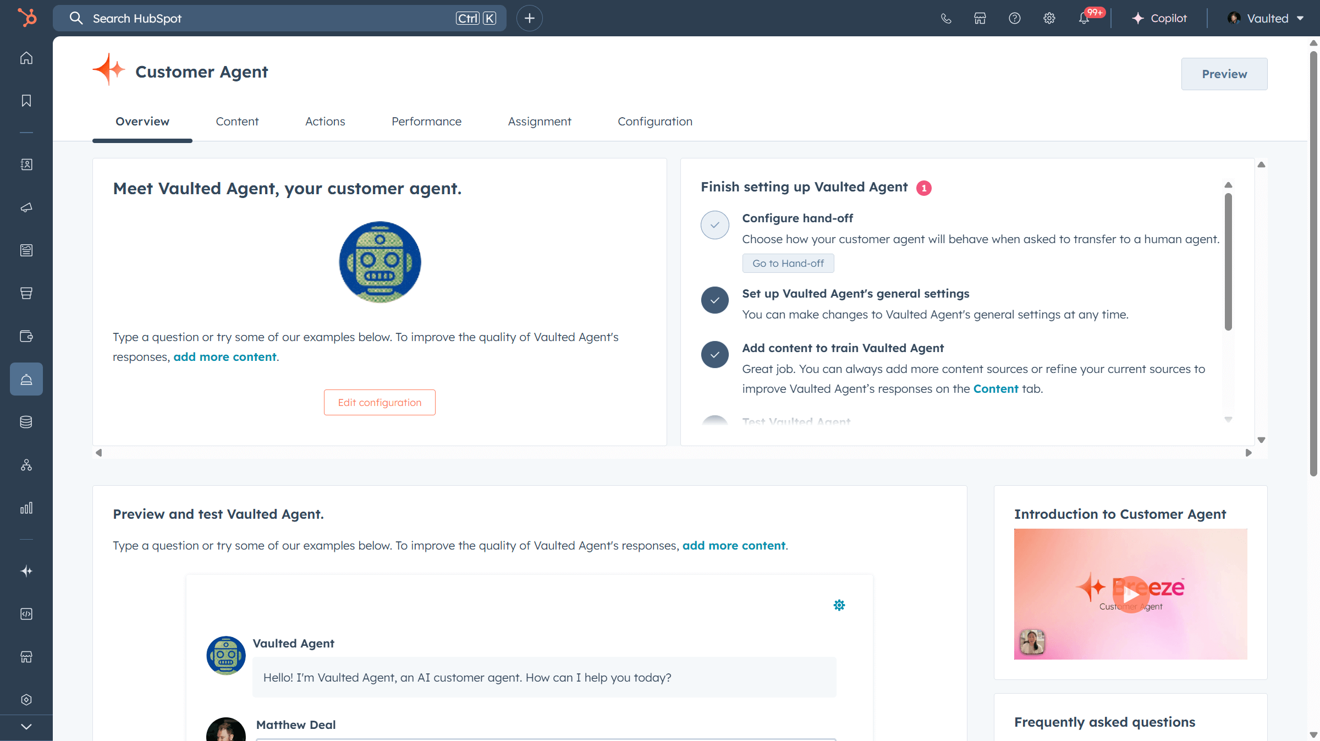Open chat preview settings gear icon
The width and height of the screenshot is (1320, 741).
coord(839,605)
